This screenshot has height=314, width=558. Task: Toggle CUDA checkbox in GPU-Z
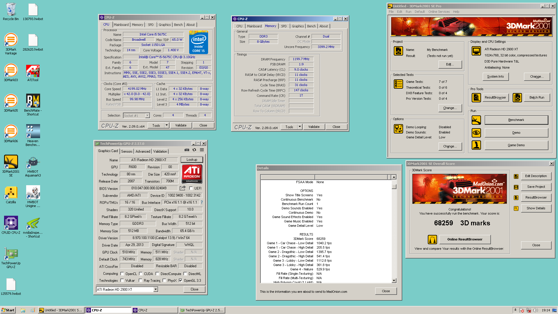(141, 274)
